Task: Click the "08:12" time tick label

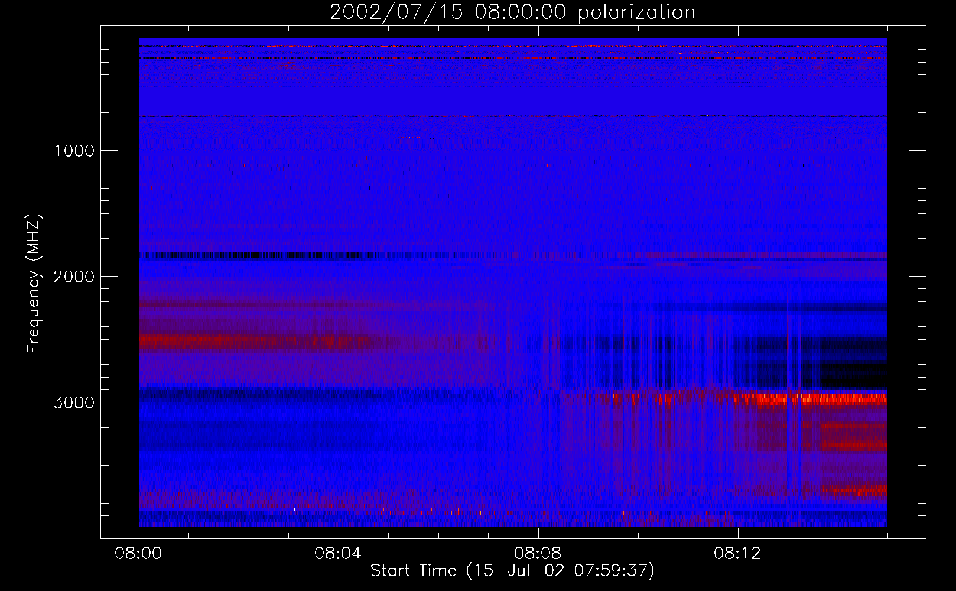Action: pyautogui.click(x=737, y=554)
